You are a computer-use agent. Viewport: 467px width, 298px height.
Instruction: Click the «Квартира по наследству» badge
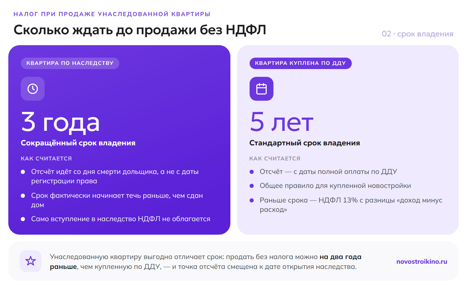(70, 63)
